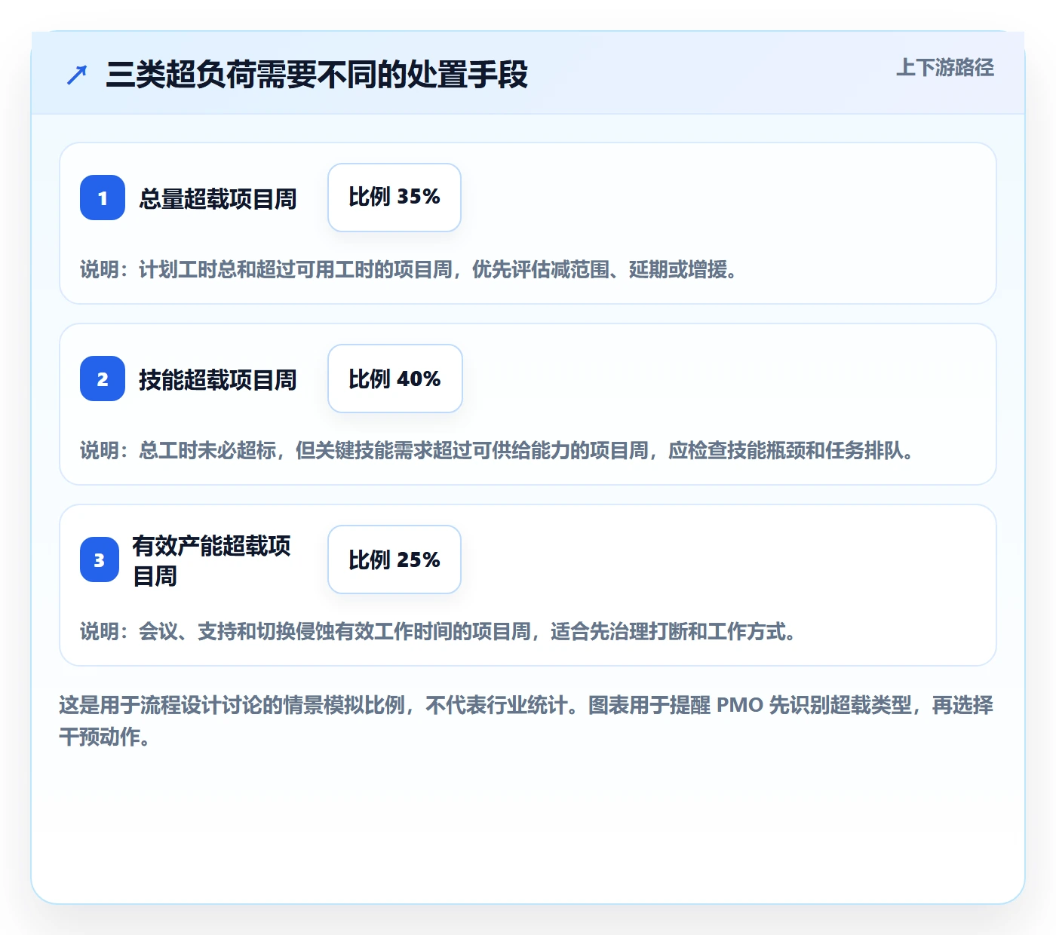Click the description starting 说明：会议、支持和切换
The image size is (1056, 935).
(x=438, y=631)
